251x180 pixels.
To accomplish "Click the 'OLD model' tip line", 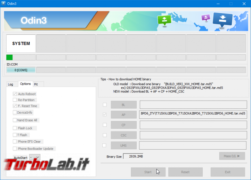I will pos(163,84).
